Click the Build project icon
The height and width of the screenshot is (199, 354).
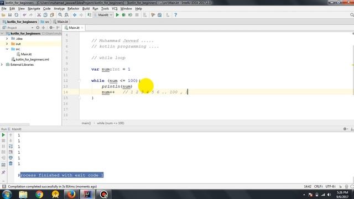click(x=89, y=15)
